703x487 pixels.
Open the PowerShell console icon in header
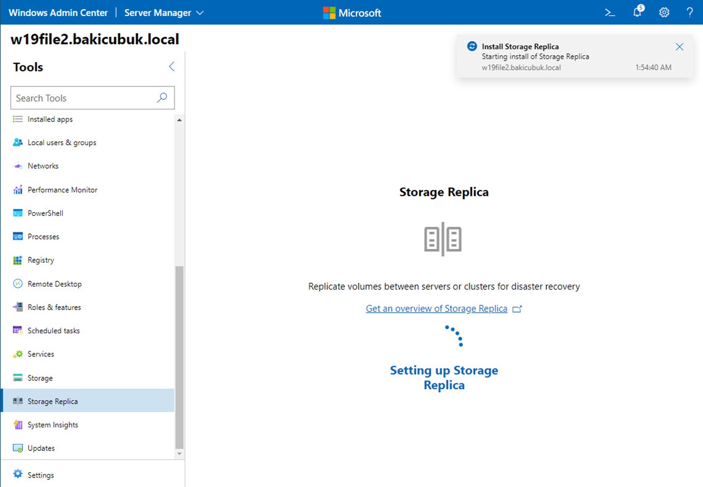pyautogui.click(x=610, y=13)
